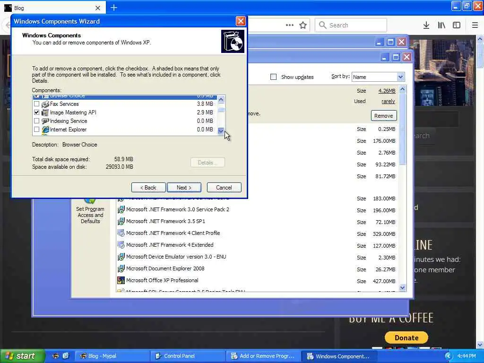Image resolution: width=484 pixels, height=363 pixels.
Task: Select the Fax Services component icon
Action: pos(45,104)
